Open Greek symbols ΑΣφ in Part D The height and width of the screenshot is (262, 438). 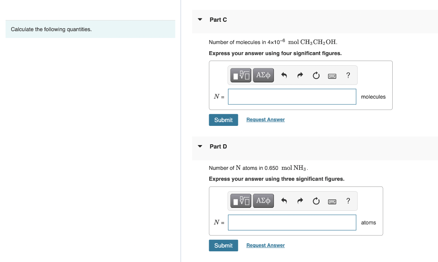click(x=263, y=201)
